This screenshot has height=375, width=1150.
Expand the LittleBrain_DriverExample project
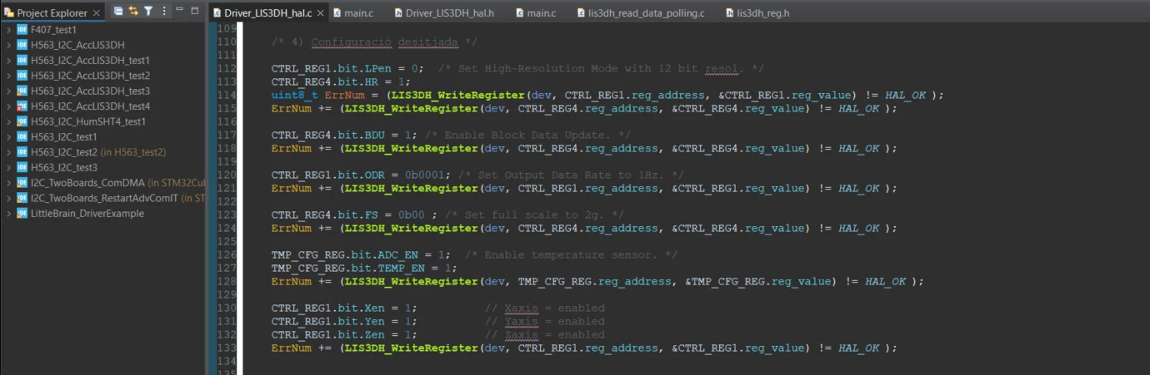pos(8,214)
